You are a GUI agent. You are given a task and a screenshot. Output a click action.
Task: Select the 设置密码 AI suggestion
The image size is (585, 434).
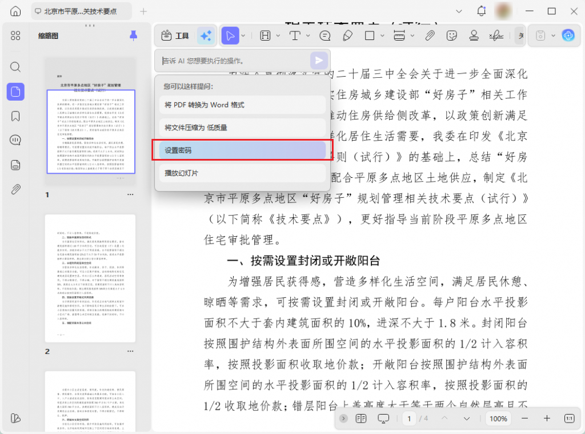[242, 150]
